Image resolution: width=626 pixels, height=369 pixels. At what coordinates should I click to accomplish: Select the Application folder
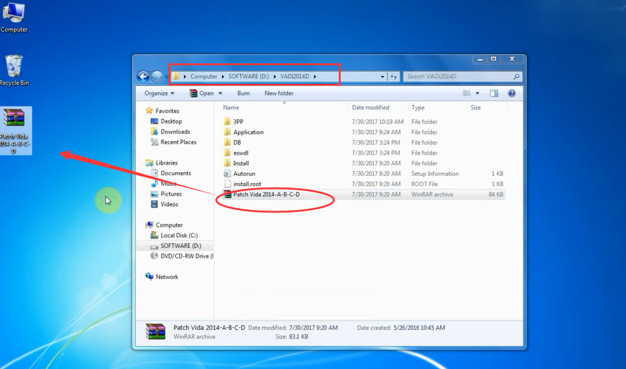(248, 132)
